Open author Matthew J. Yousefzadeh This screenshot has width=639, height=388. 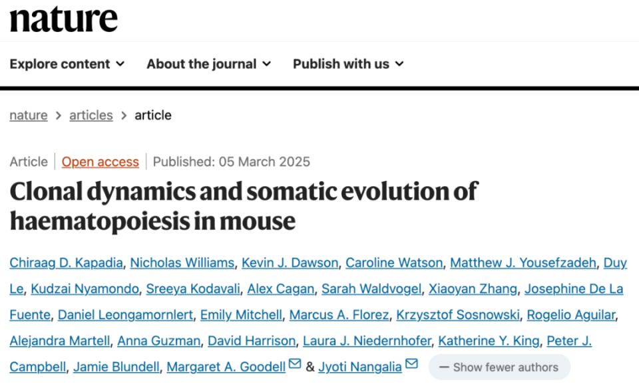[x=523, y=262]
